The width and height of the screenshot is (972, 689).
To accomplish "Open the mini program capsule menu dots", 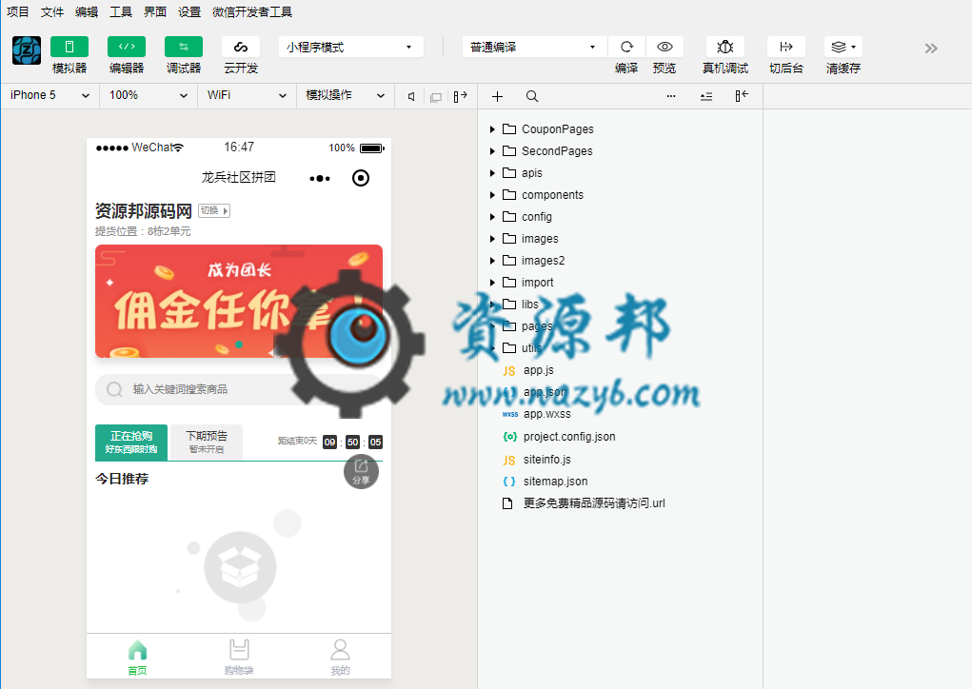I will point(320,179).
